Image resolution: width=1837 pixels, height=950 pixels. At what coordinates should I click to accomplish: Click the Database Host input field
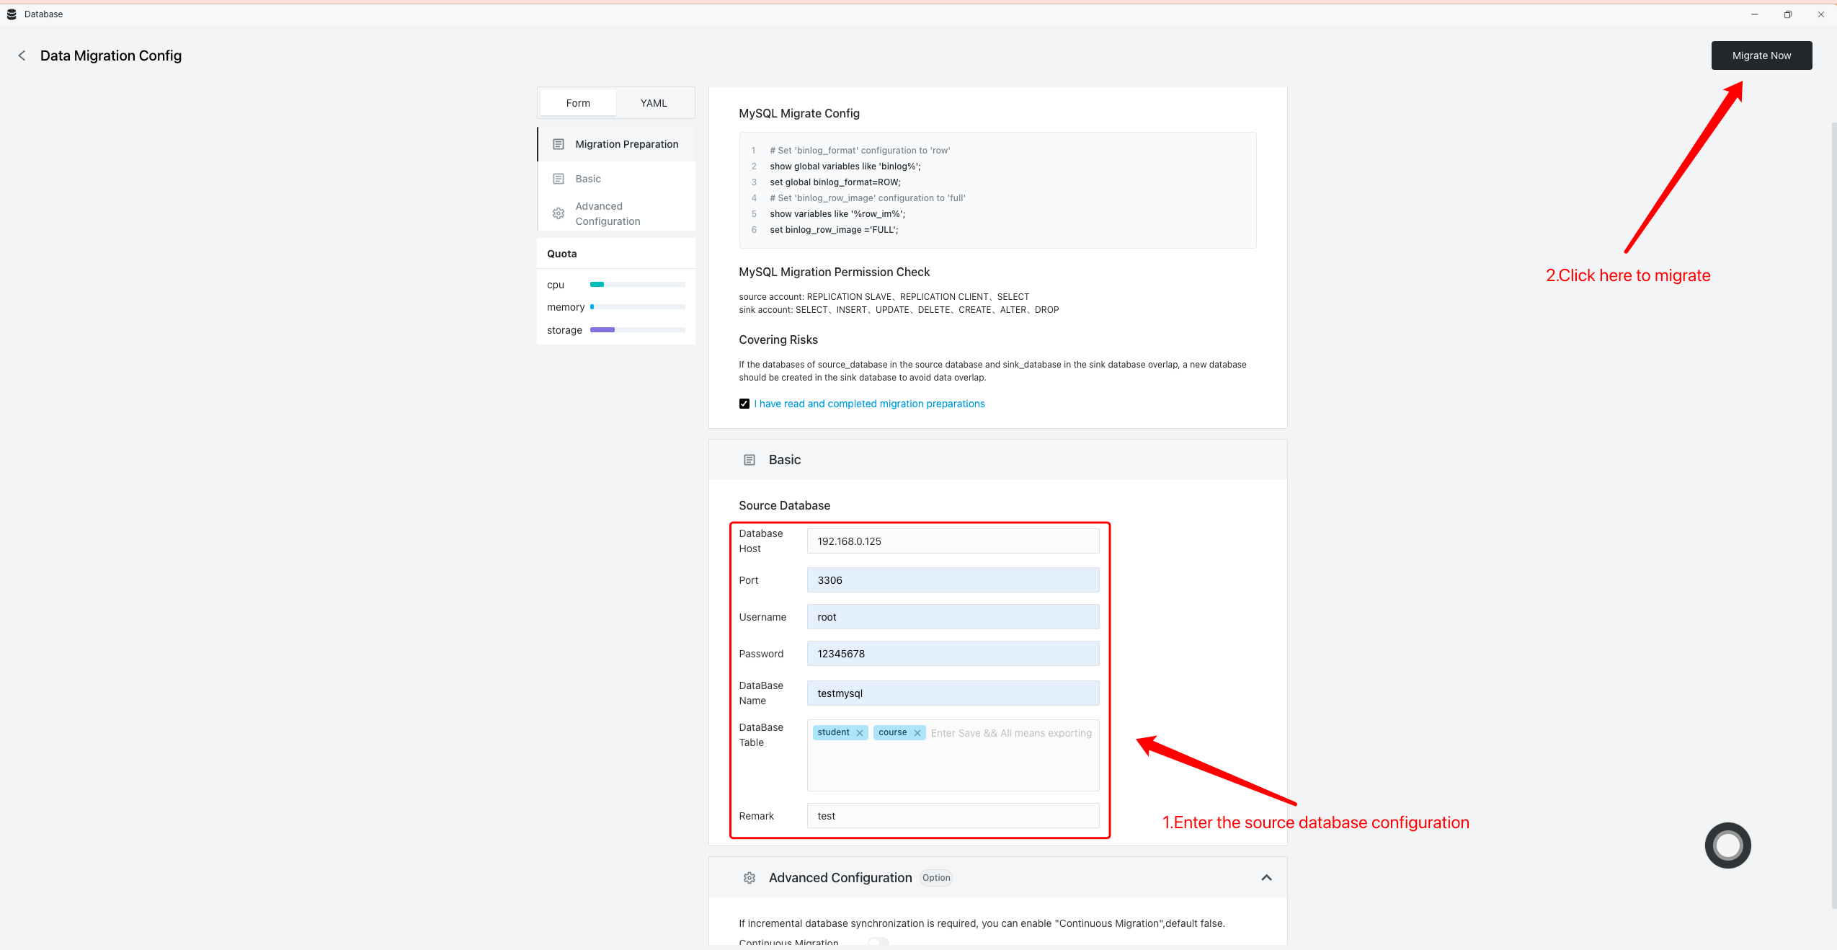(953, 541)
